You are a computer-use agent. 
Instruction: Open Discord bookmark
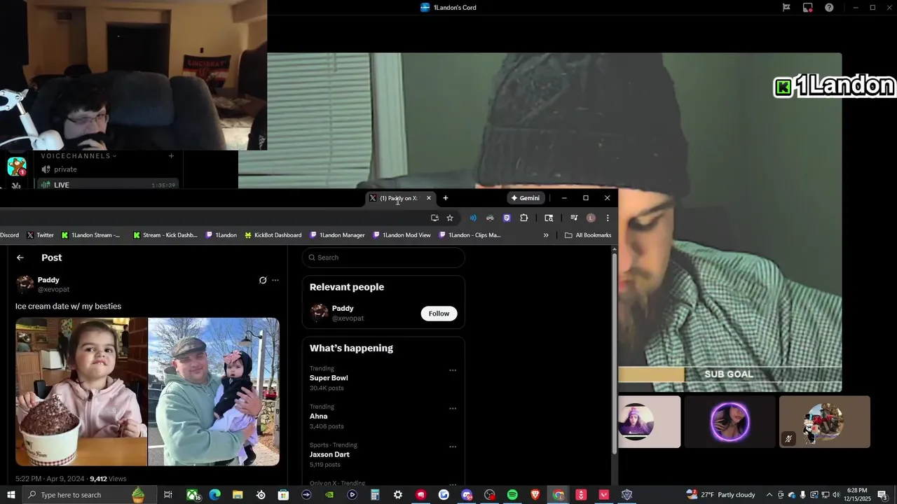9,235
